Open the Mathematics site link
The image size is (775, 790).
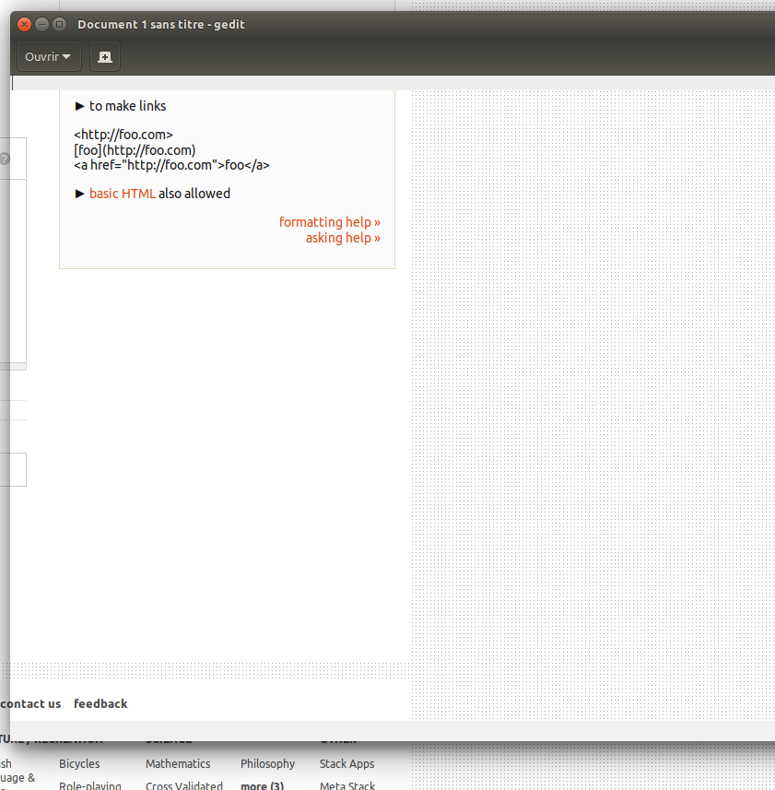tap(178, 764)
